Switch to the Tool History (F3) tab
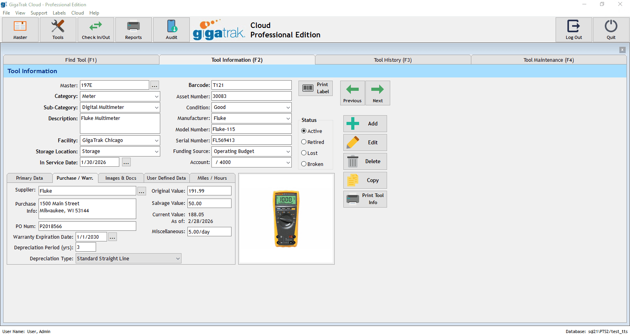The height and width of the screenshot is (335, 630). coord(393,60)
